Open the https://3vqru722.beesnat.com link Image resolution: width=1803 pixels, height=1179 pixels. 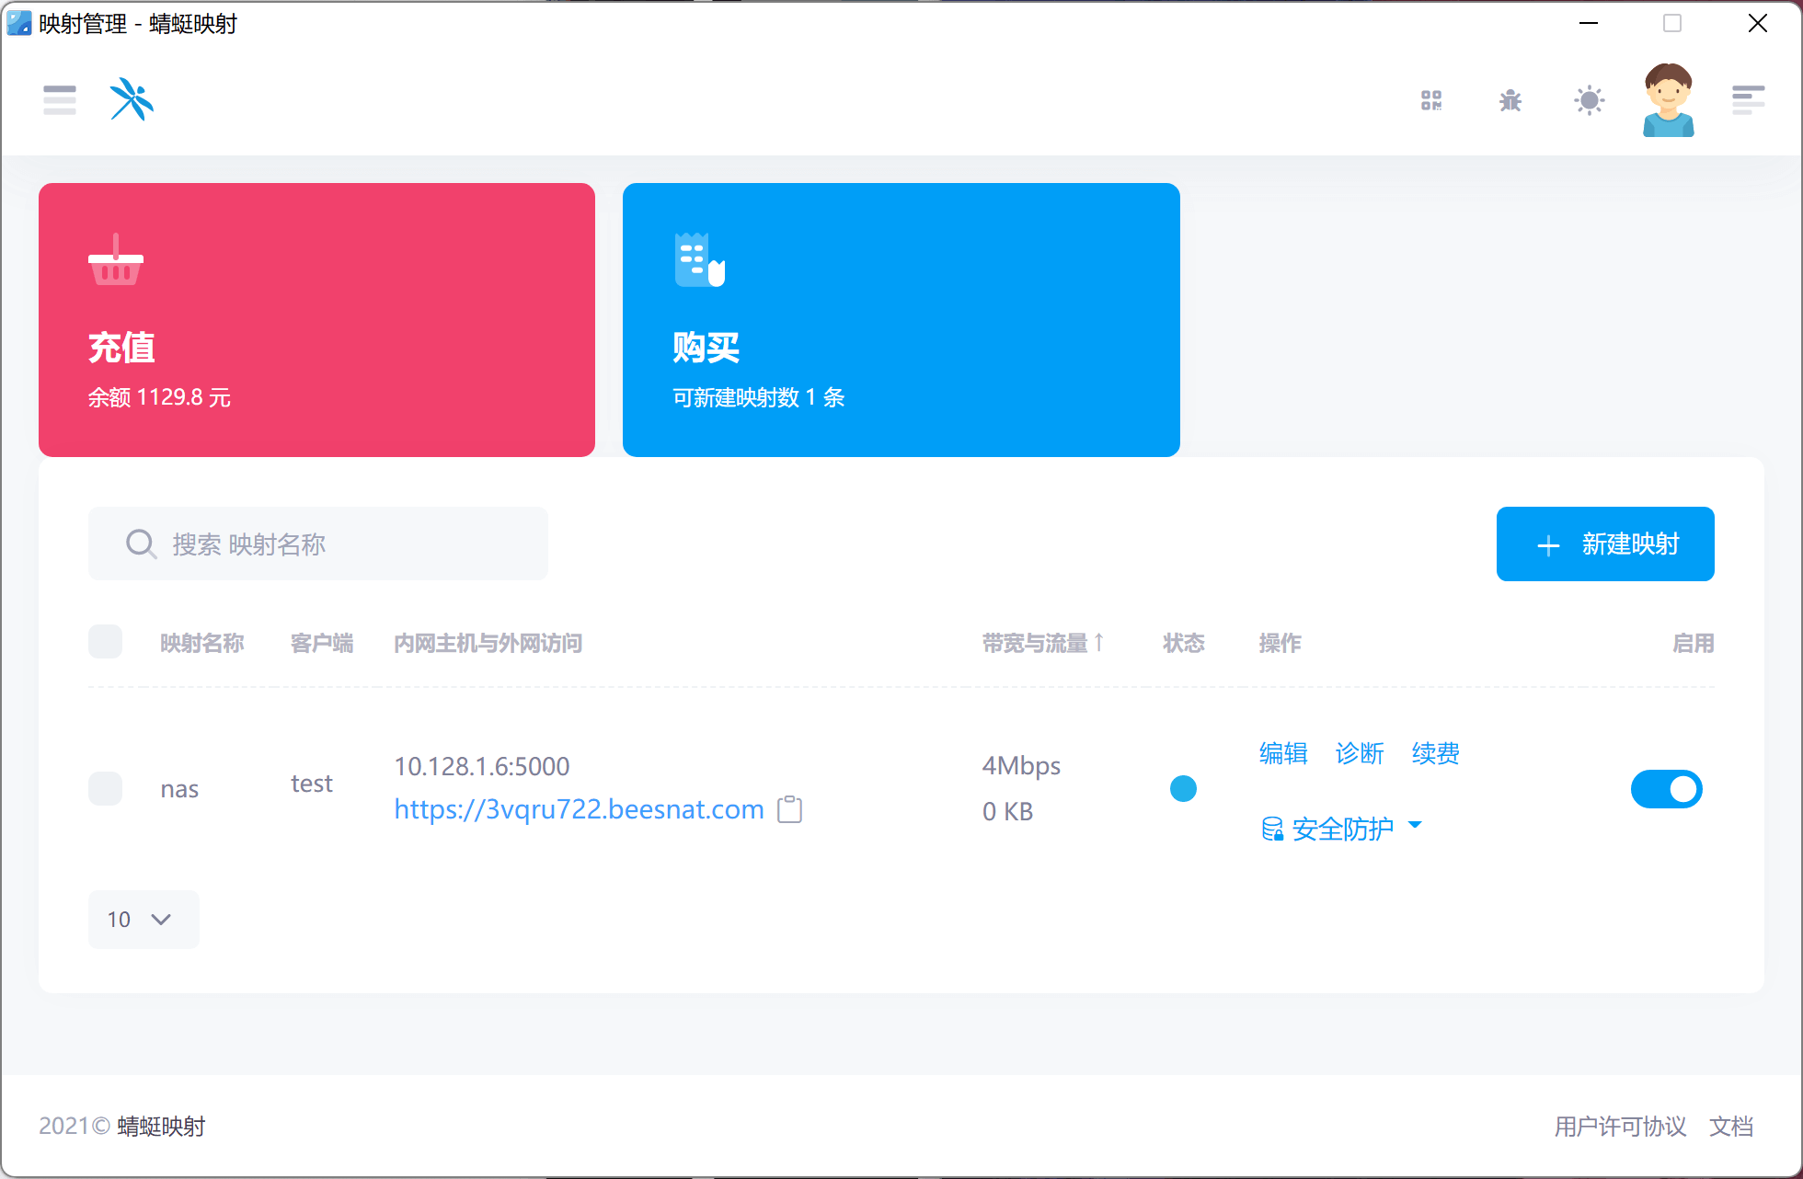point(579,809)
